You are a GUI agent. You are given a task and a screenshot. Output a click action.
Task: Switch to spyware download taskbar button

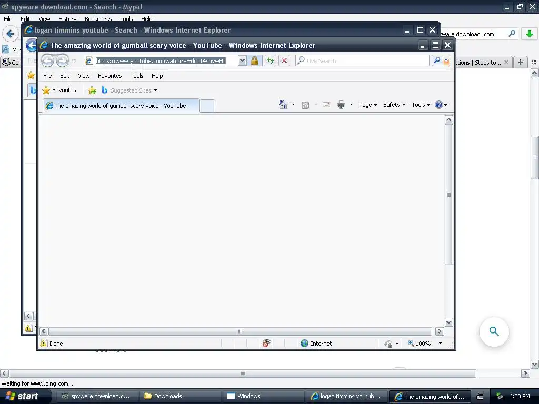97,396
